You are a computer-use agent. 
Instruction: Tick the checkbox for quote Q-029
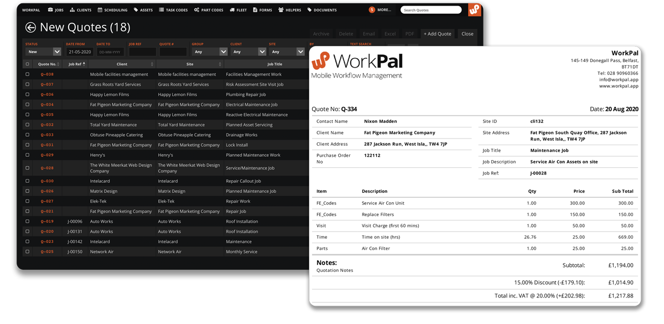[28, 155]
